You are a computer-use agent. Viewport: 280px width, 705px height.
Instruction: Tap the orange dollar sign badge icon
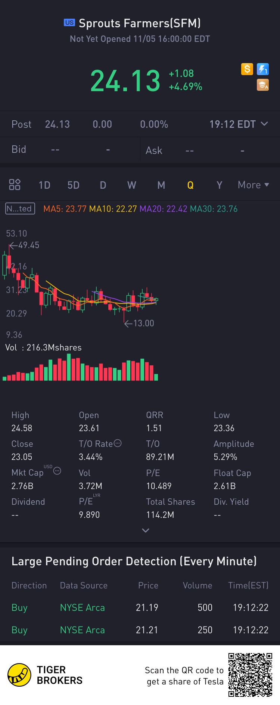tap(247, 69)
